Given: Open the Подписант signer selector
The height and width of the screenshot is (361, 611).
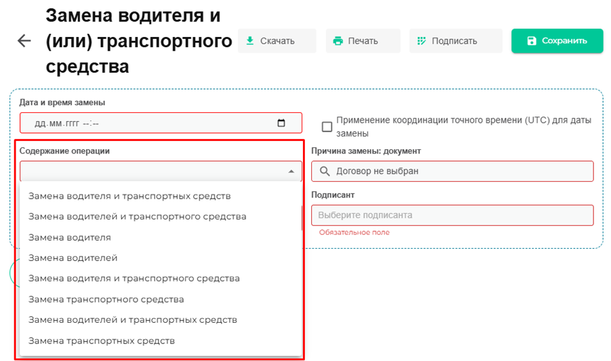Looking at the screenshot, I should click(452, 215).
